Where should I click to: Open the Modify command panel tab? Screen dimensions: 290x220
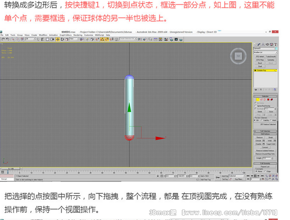pyautogui.click(x=259, y=45)
